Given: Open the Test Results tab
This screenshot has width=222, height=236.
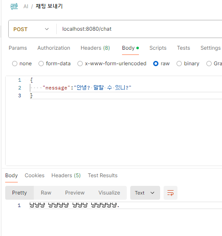Looking at the screenshot, I should (103, 175).
